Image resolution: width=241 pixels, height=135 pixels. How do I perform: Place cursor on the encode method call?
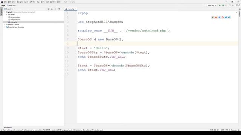[128, 52]
